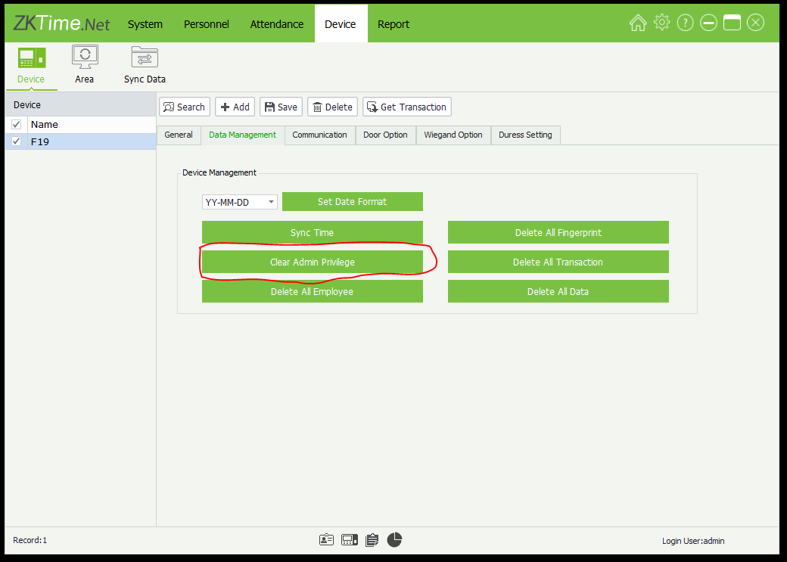787x562 pixels.
Task: Open the Attendance menu
Action: tap(277, 24)
